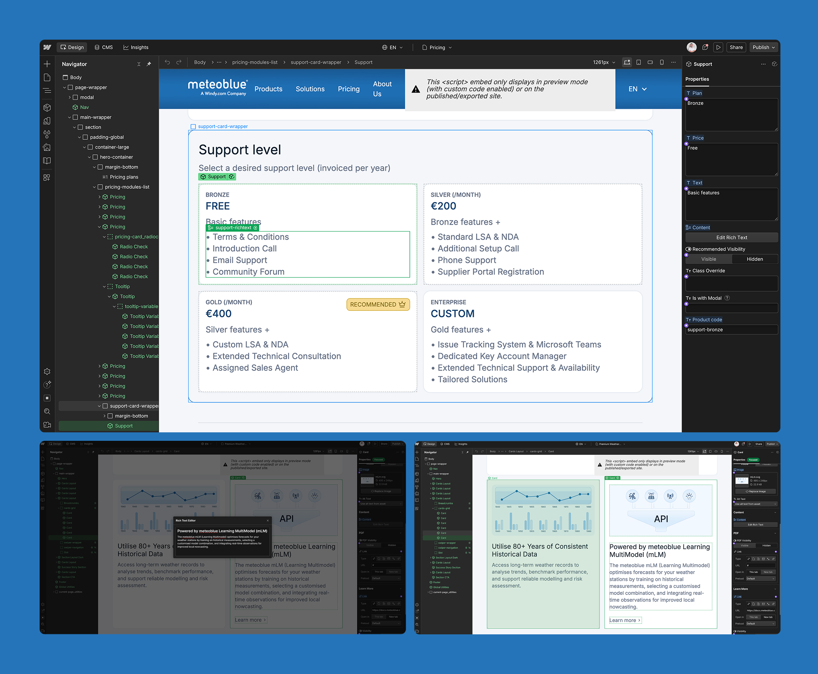Open the Add Elements panel (plus icon)
Viewport: 818px width, 674px height.
(47, 64)
